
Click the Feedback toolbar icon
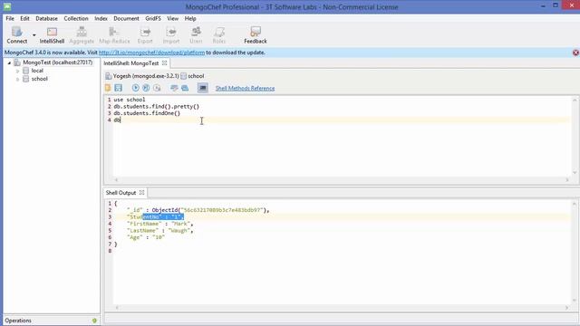[x=256, y=35]
